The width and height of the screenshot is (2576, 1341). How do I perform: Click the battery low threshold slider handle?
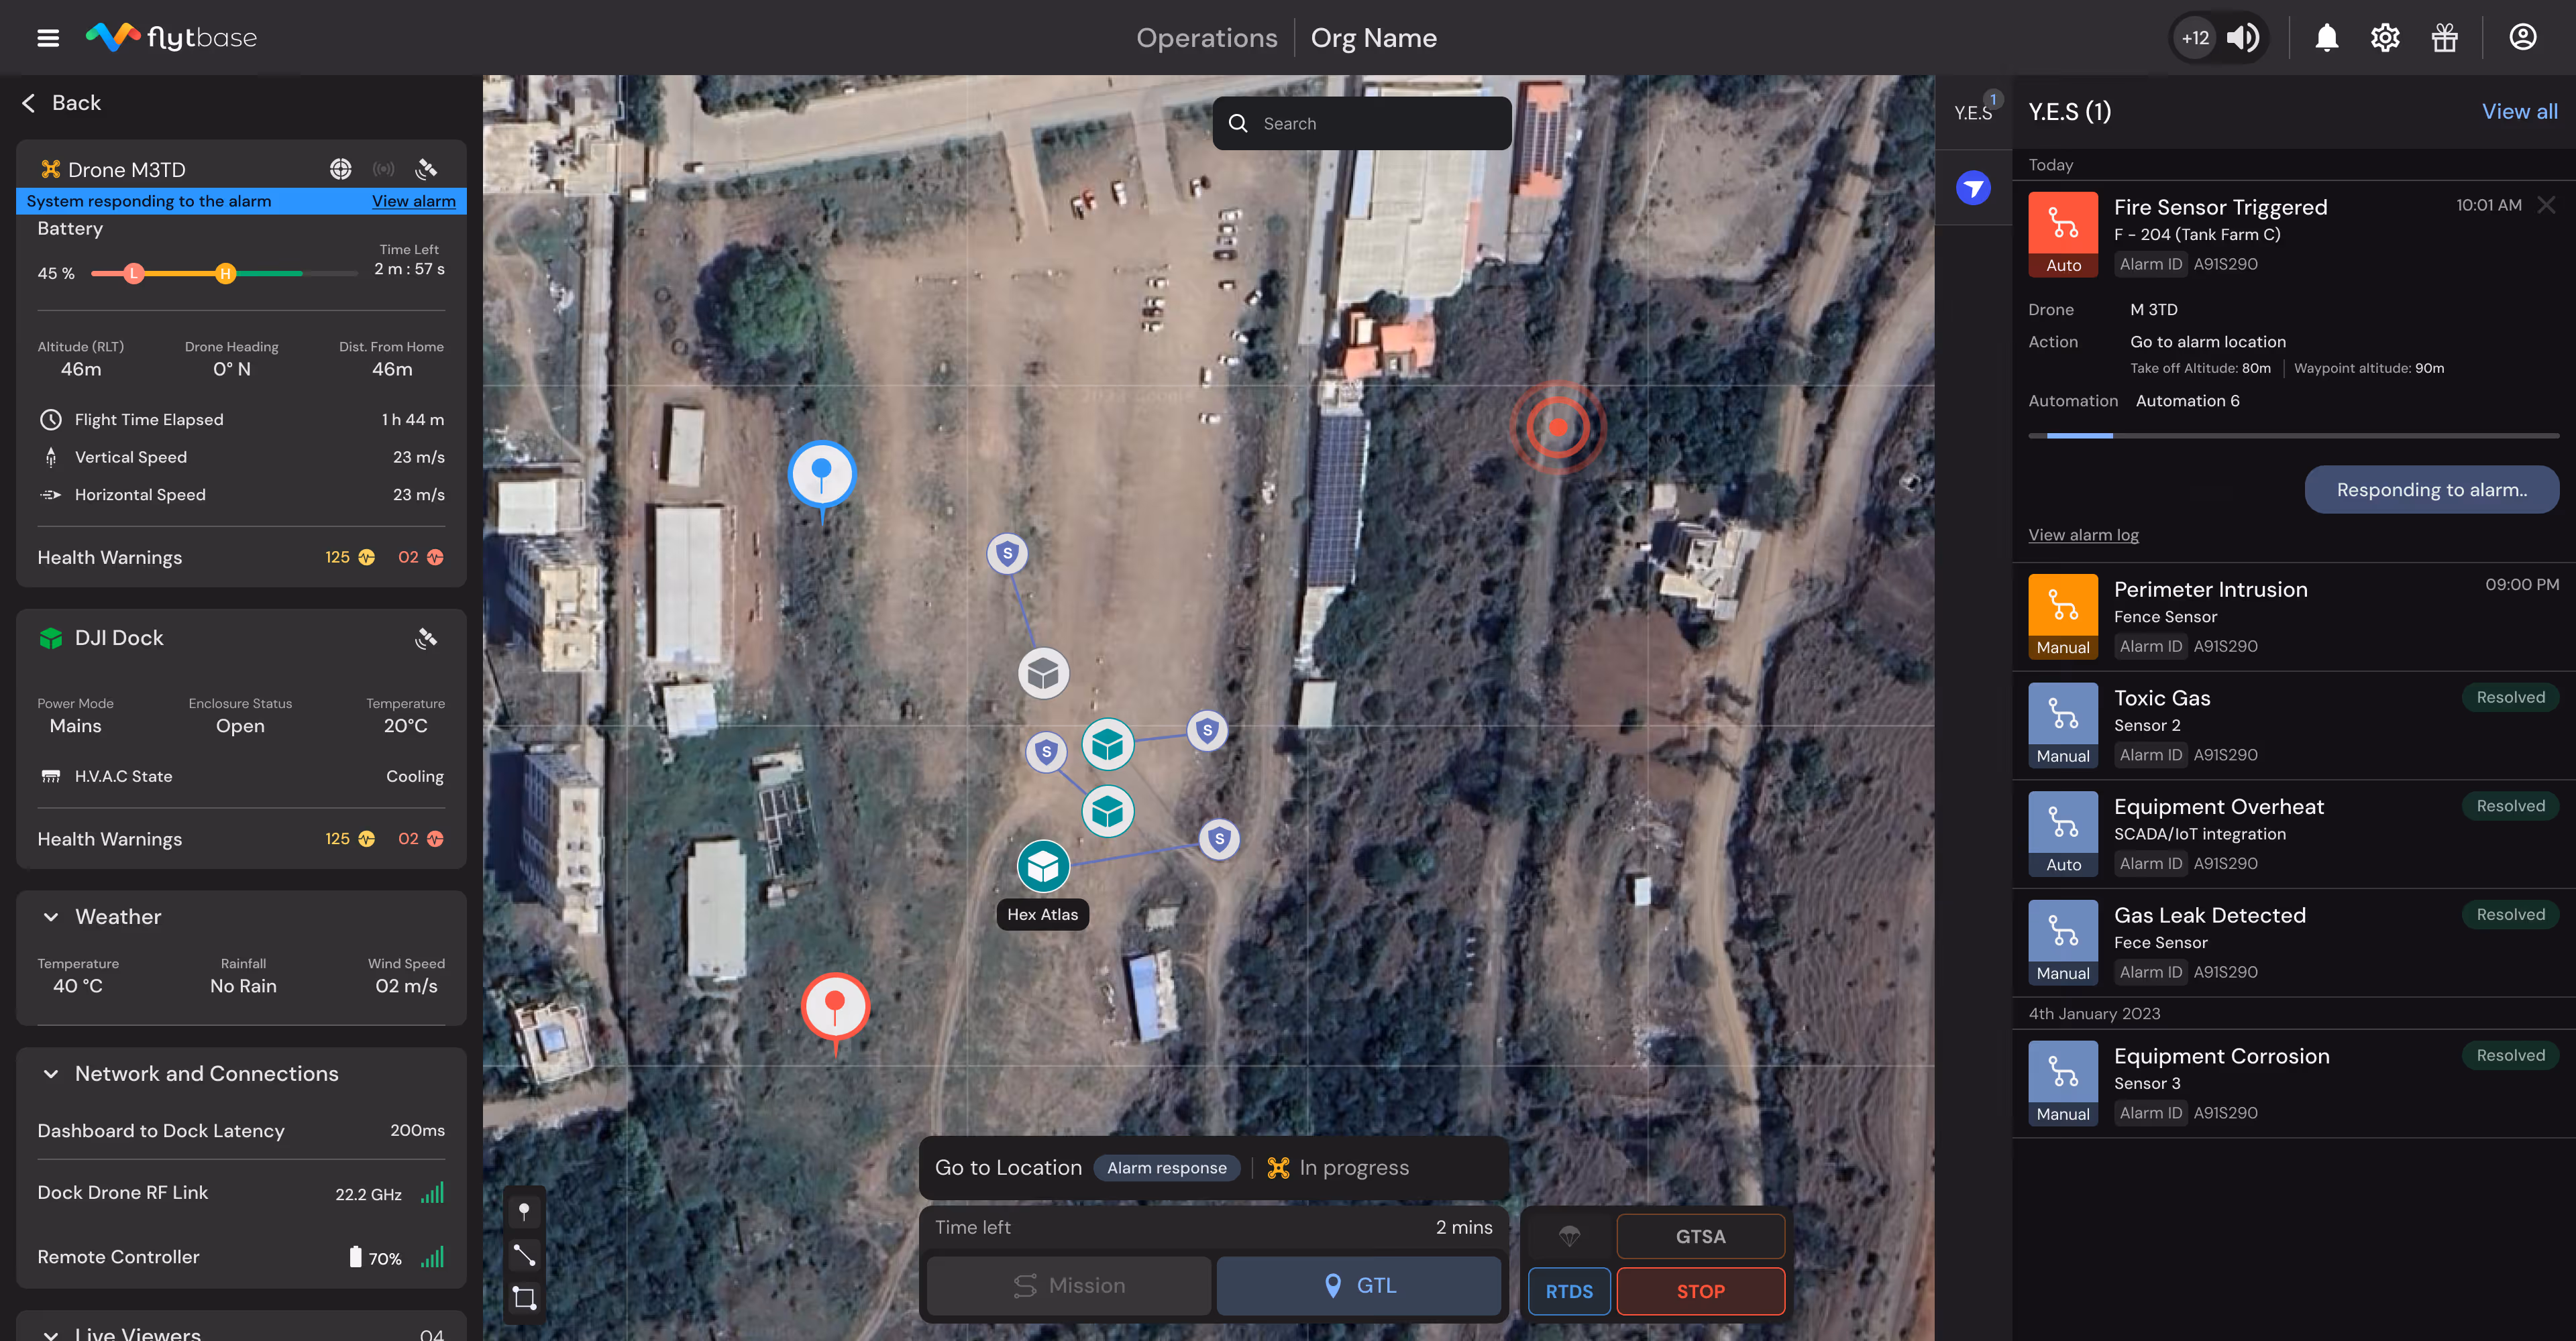134,273
